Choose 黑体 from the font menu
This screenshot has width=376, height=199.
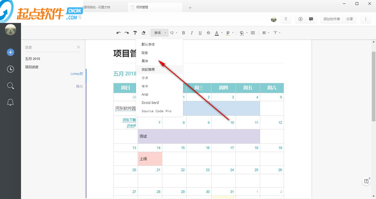click(x=160, y=61)
